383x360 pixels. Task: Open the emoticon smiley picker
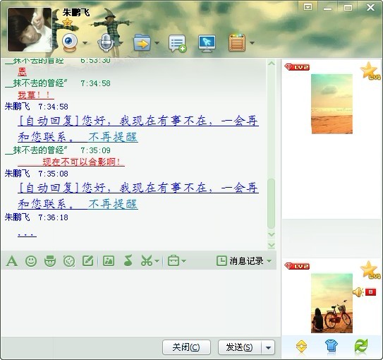(x=31, y=261)
